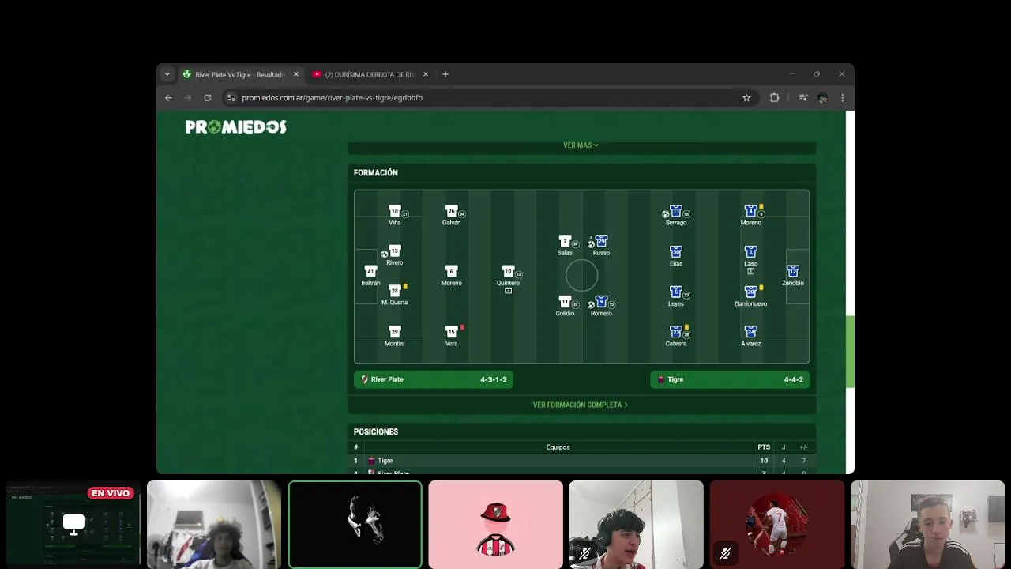Click Alvarez's number 24 shirt
Image resolution: width=1011 pixels, height=569 pixels.
750,332
